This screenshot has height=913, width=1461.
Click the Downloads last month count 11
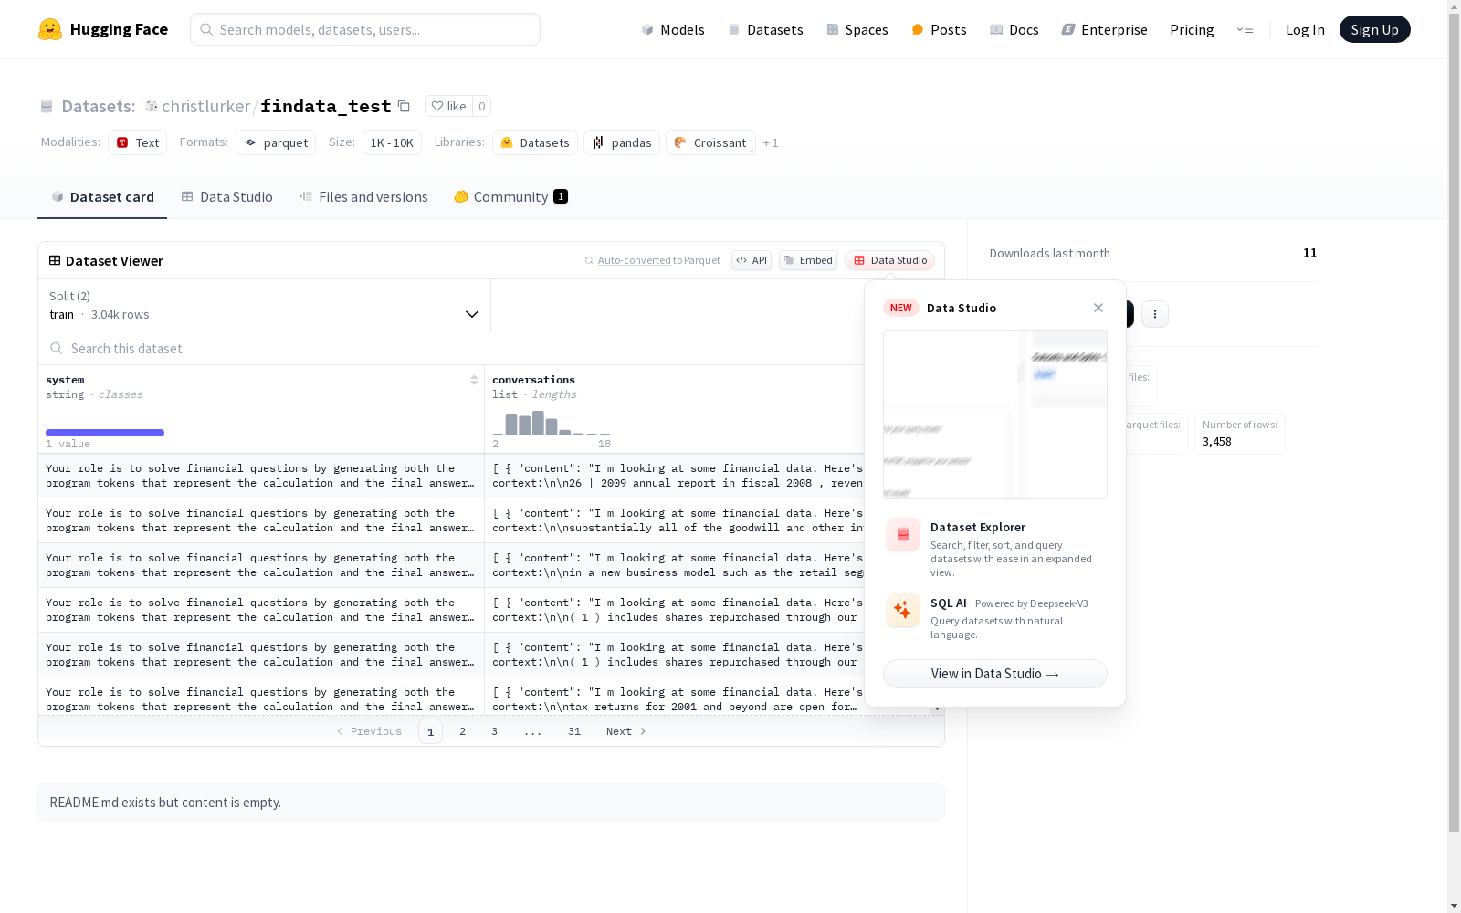(x=1310, y=253)
